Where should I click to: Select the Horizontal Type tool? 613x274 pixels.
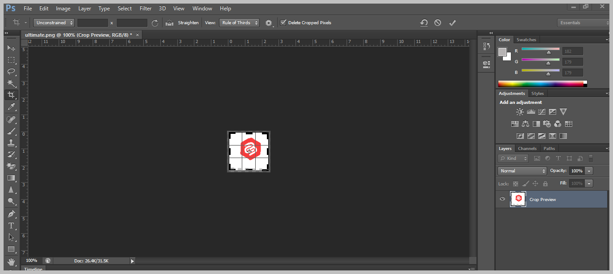(x=11, y=225)
